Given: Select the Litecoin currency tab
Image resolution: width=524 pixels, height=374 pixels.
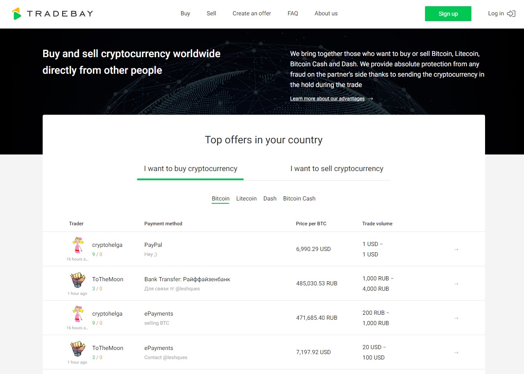Looking at the screenshot, I should pyautogui.click(x=246, y=199).
